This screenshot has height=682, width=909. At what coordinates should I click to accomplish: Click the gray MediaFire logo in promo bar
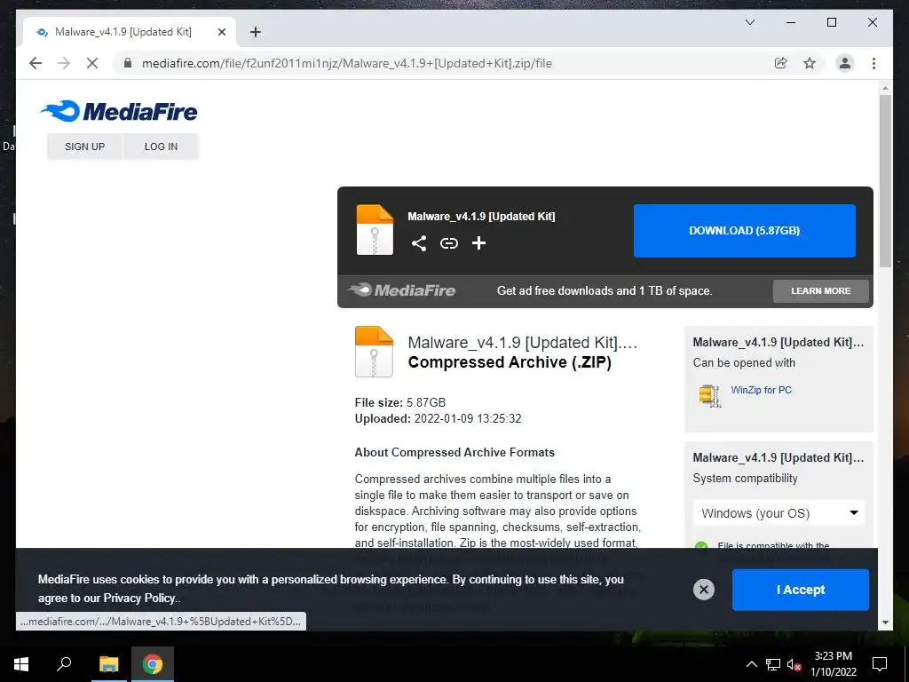(402, 290)
